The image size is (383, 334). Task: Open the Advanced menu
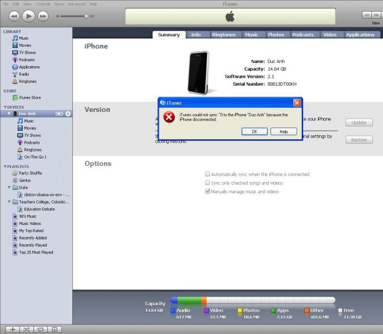coord(76,4)
